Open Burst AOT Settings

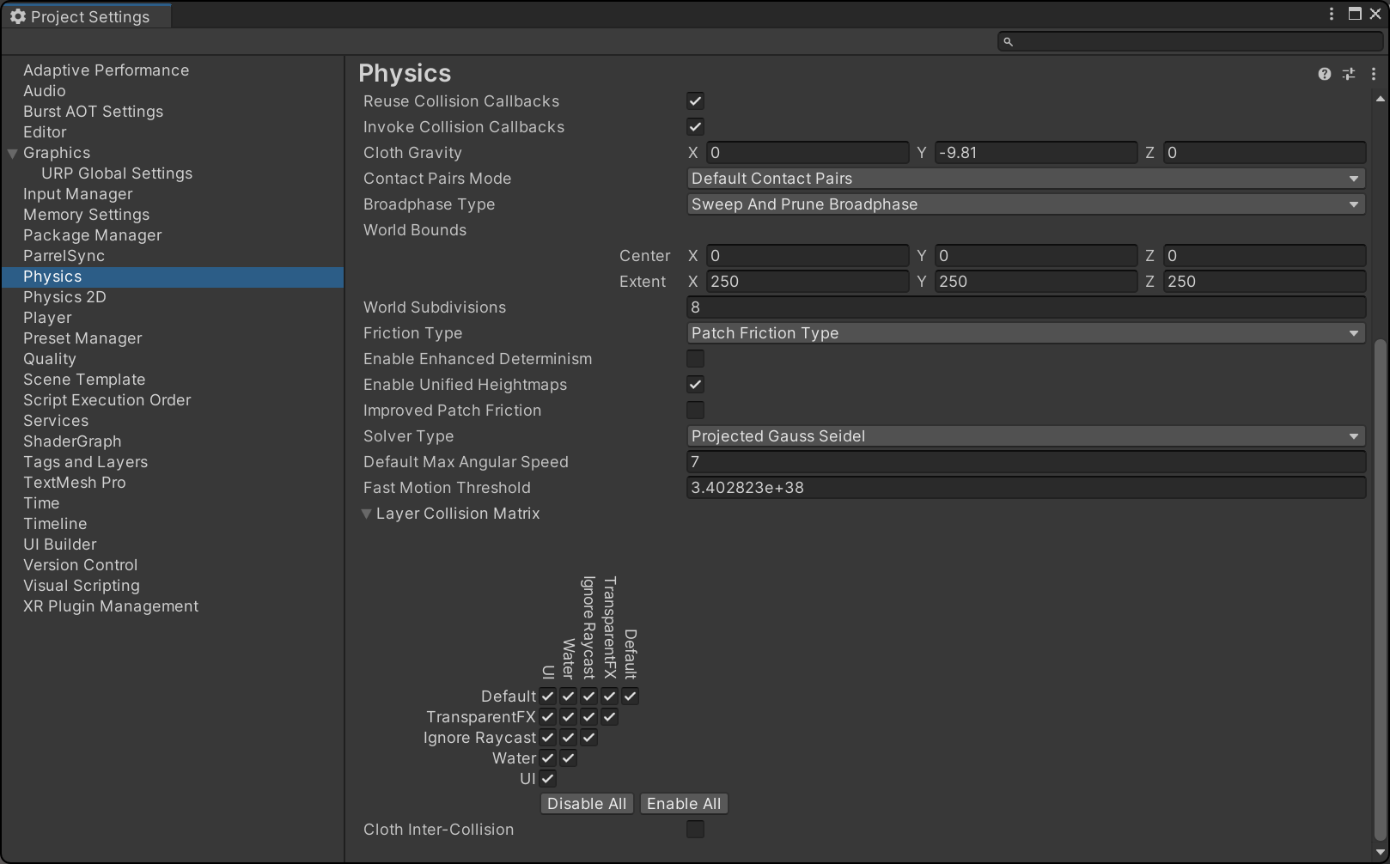93,112
